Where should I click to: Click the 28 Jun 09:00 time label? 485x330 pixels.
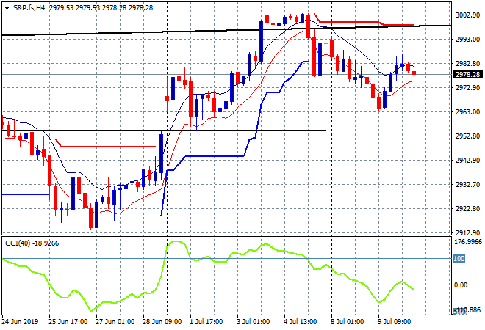162,322
